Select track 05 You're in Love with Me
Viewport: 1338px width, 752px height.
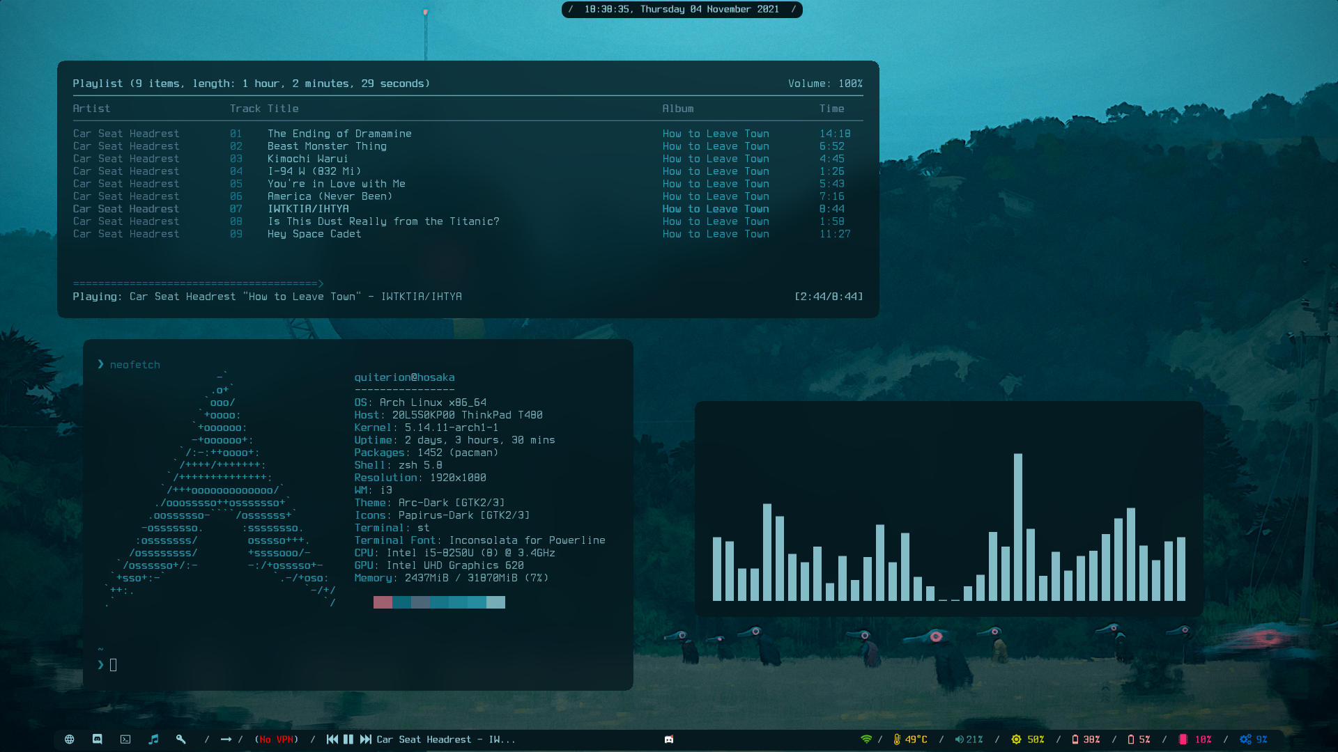click(468, 184)
